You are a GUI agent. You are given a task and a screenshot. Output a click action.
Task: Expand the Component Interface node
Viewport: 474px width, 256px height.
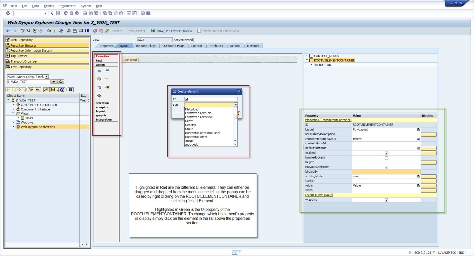click(x=13, y=109)
